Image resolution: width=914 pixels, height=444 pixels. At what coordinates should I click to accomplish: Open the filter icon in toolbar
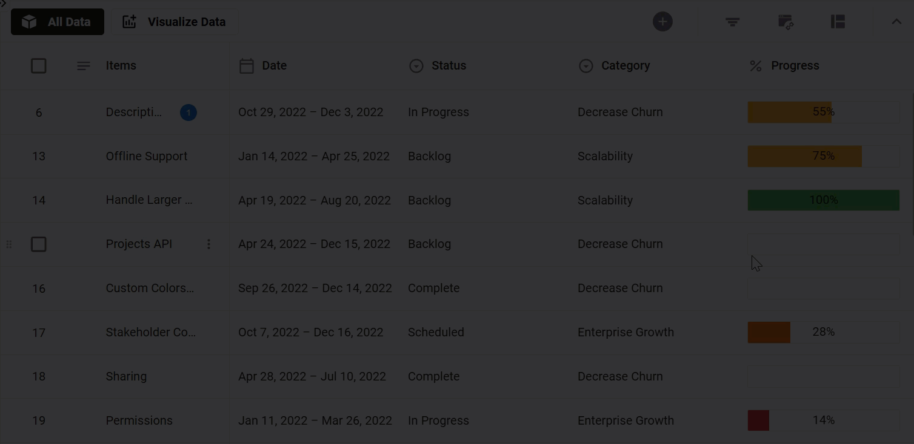click(x=732, y=22)
